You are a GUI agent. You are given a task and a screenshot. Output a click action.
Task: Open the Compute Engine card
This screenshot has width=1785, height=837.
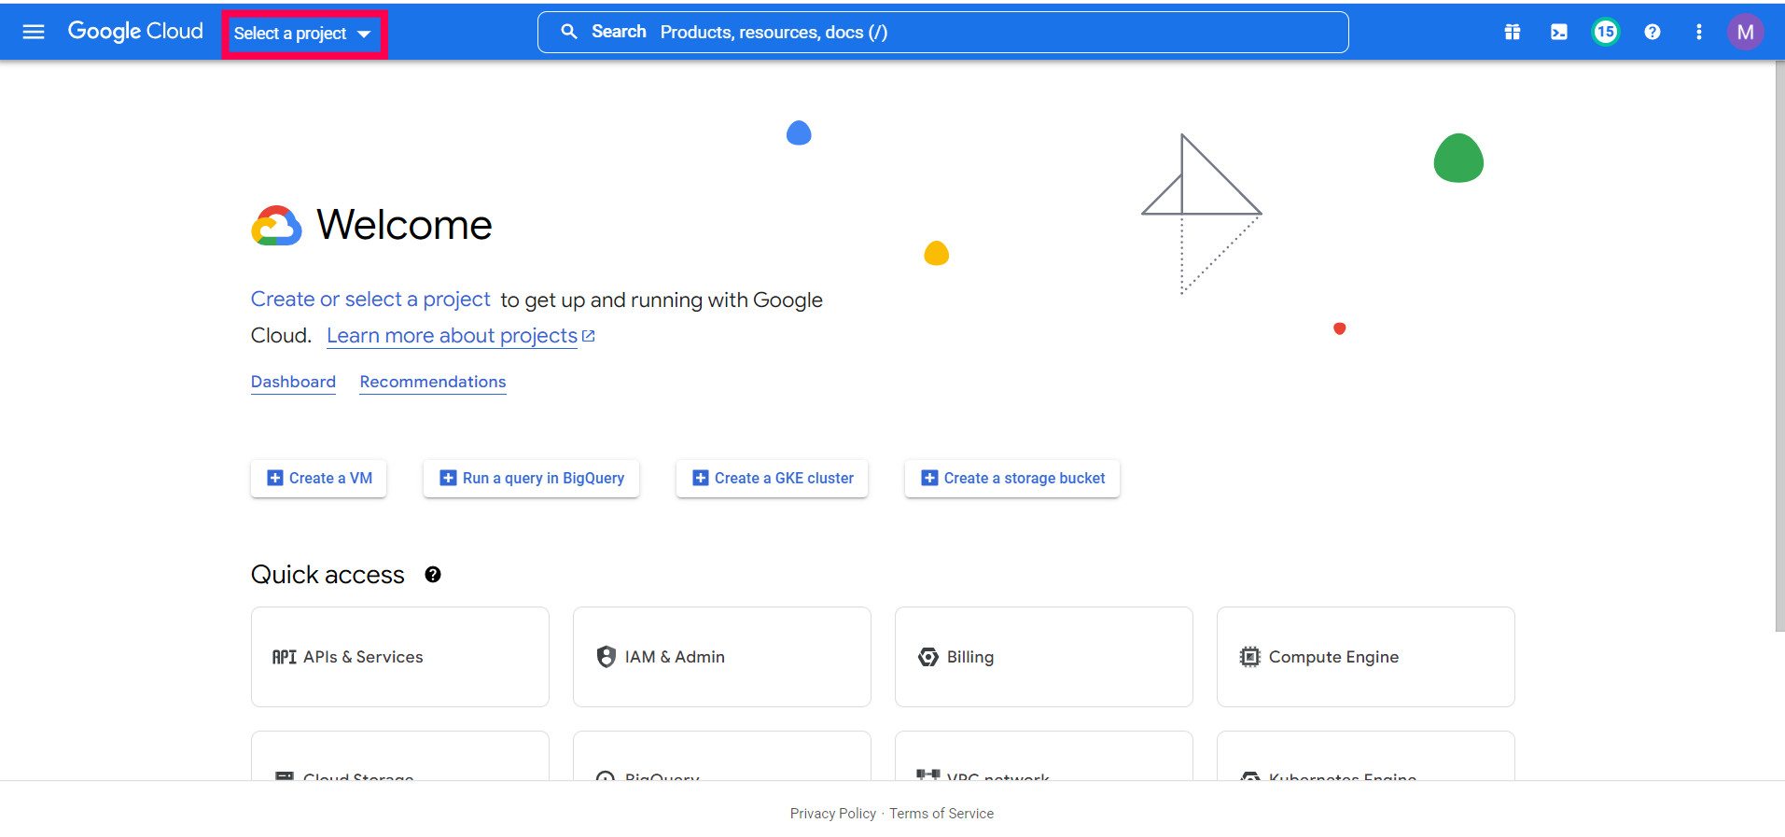pos(1366,657)
